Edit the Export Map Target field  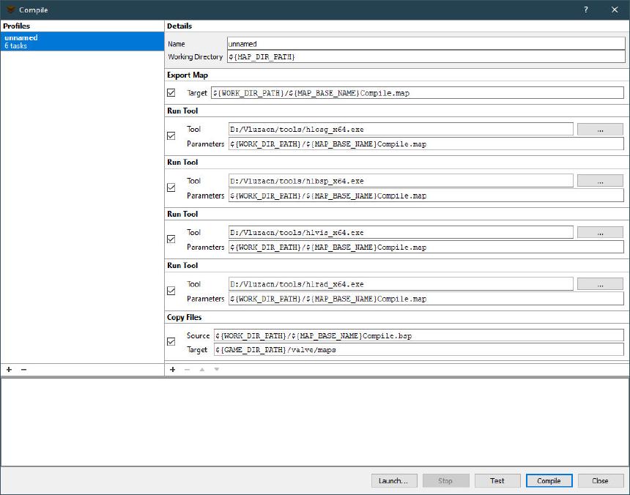coord(417,93)
